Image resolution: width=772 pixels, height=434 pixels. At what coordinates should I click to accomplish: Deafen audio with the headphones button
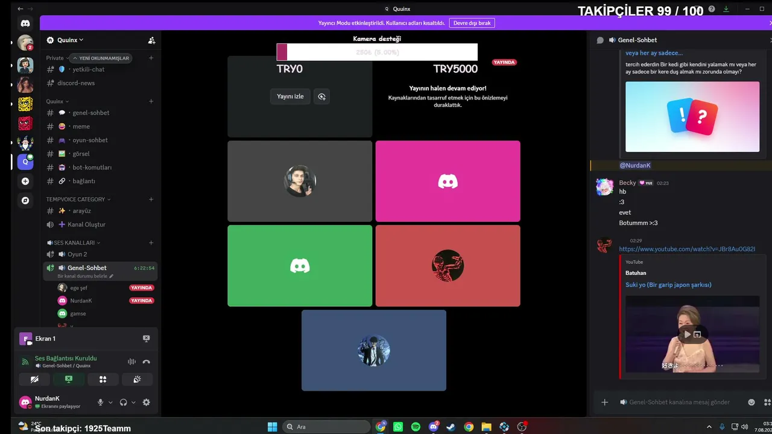124,402
